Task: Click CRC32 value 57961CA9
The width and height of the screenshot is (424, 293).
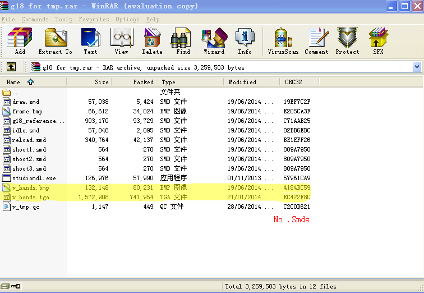Action: tap(297, 178)
